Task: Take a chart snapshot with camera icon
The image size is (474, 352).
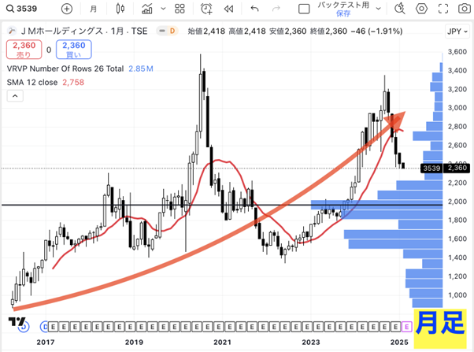Action: click(x=465, y=9)
